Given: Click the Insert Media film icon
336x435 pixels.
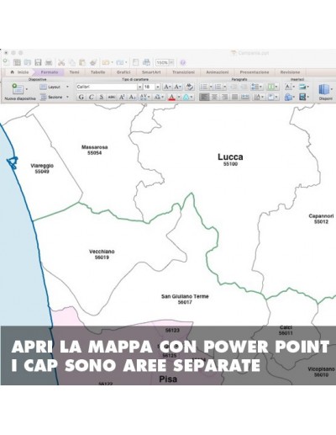Looking at the screenshot, I should point(302,97).
